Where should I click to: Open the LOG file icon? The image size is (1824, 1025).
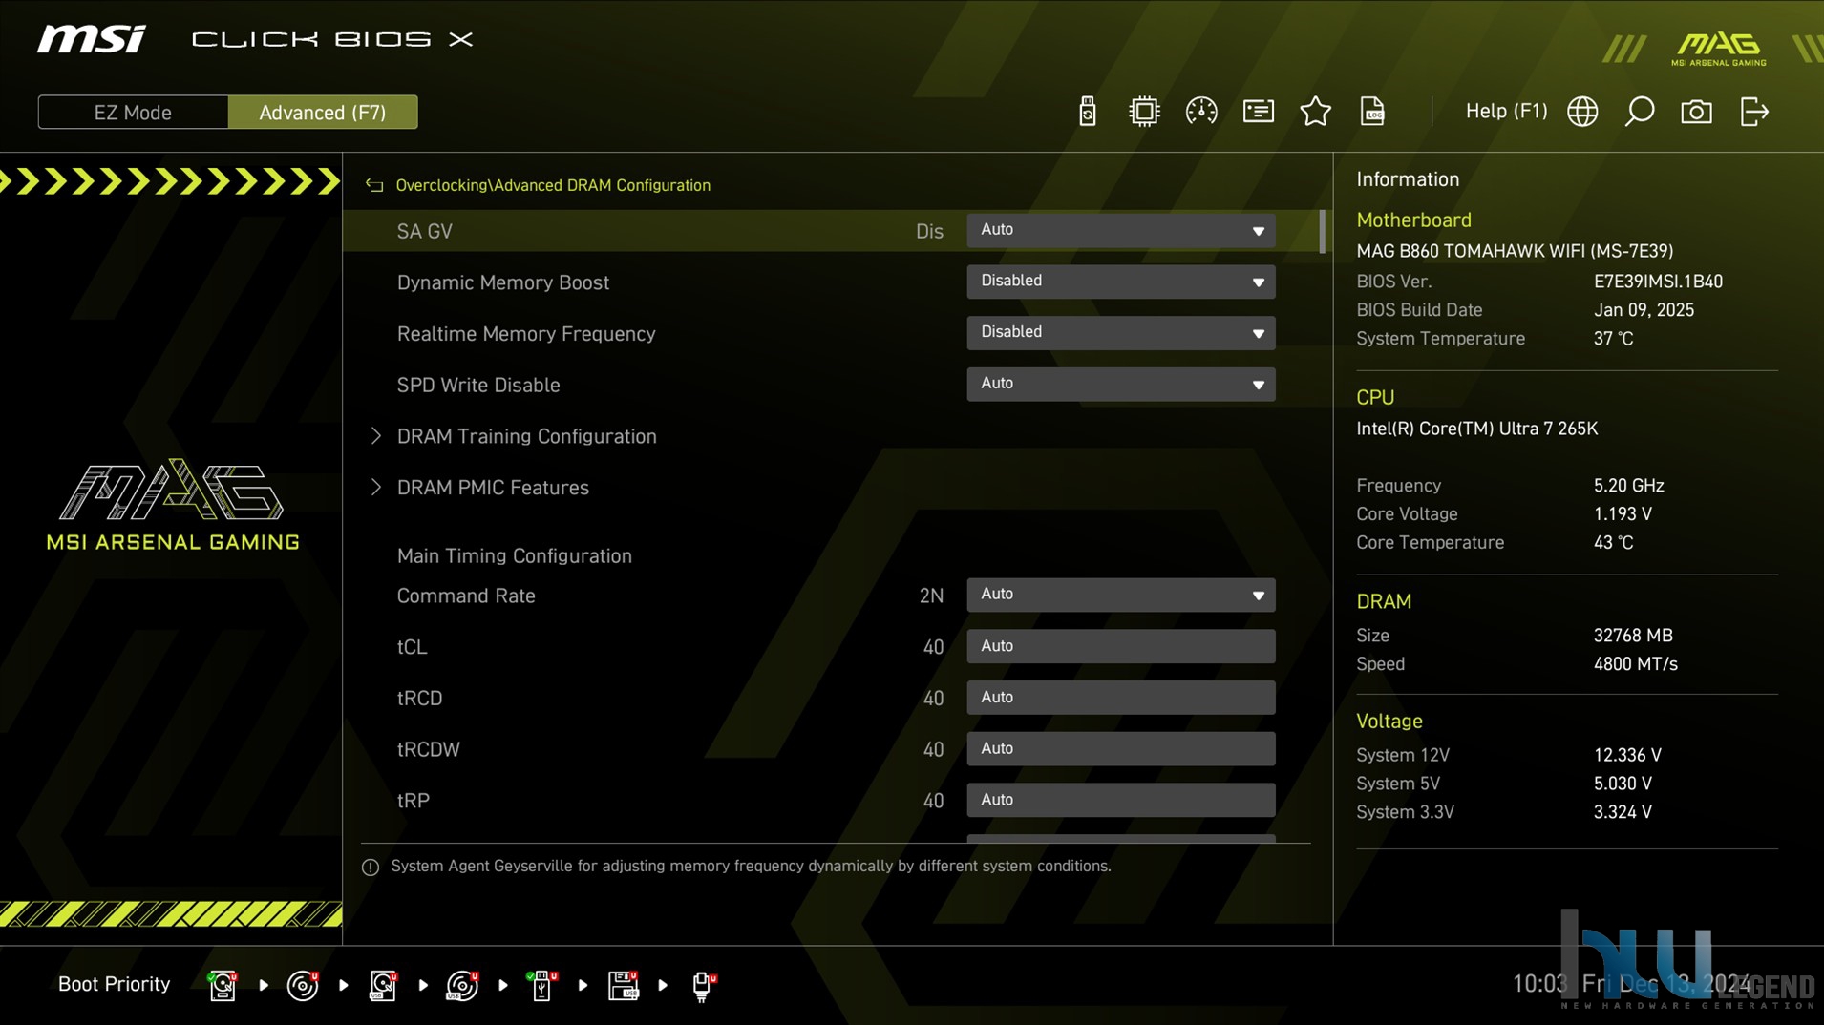point(1372,112)
